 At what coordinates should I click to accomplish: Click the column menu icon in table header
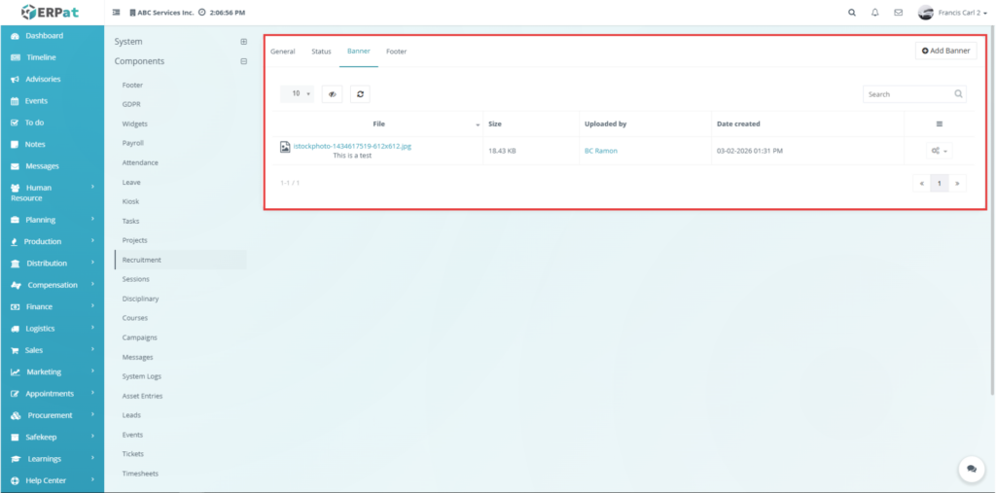(939, 124)
